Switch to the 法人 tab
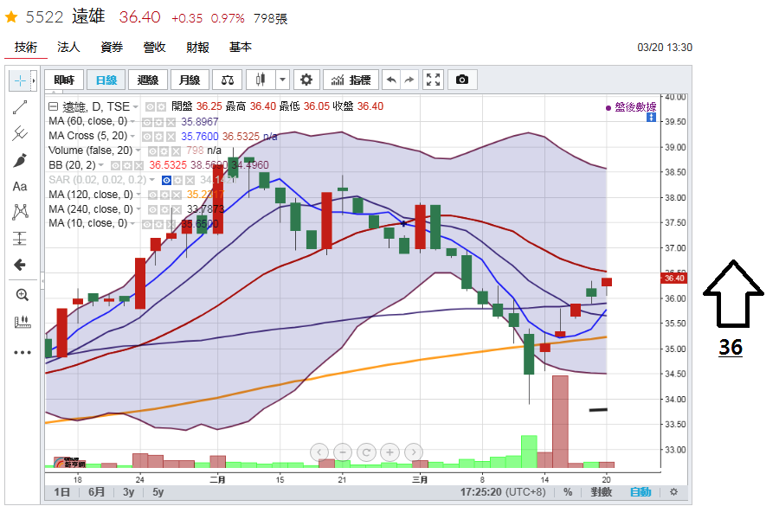Viewport: 779px width, 519px height. [x=68, y=48]
